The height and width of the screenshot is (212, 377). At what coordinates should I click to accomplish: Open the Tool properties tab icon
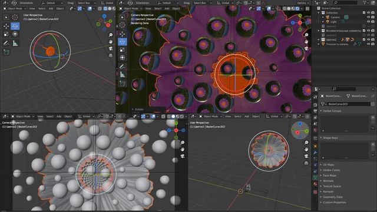315,97
